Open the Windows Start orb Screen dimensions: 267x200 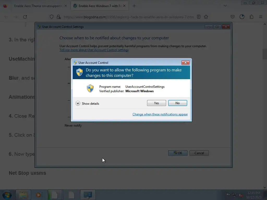coord(7,195)
